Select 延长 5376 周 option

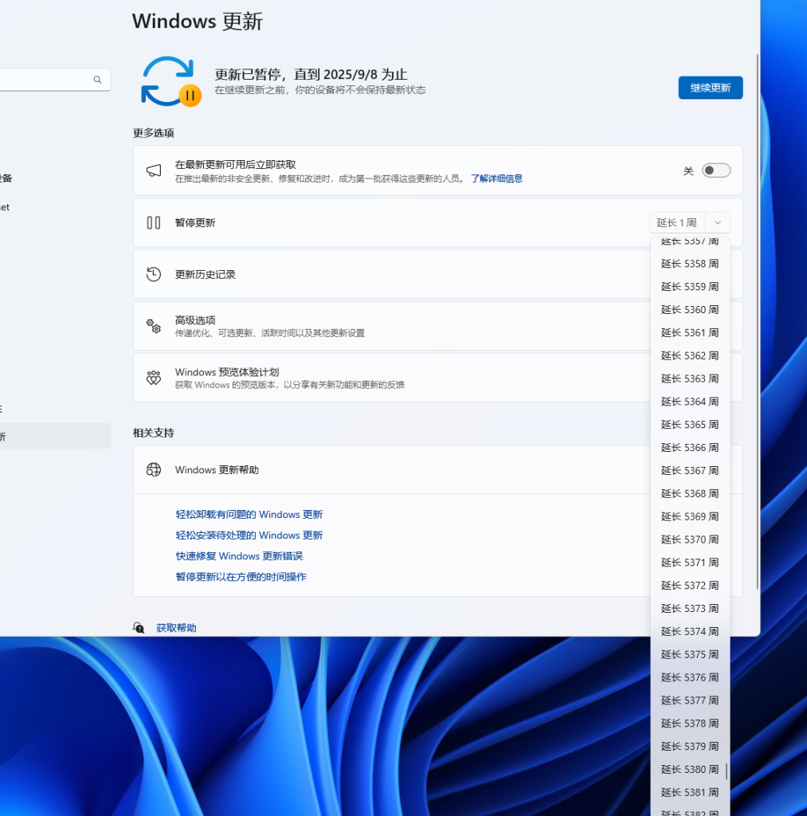pyautogui.click(x=690, y=677)
